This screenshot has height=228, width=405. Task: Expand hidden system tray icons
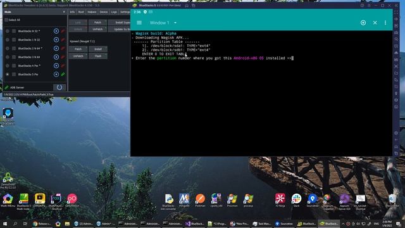(343, 224)
